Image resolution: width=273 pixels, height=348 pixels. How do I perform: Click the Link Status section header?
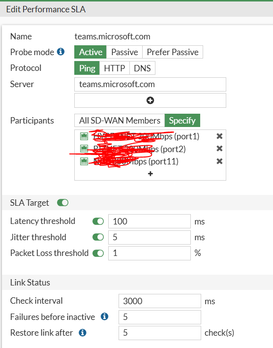click(30, 283)
